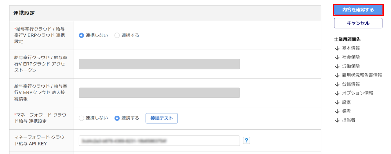Click the down arrow beside 雇用状況報告書情報

[x=337, y=75]
